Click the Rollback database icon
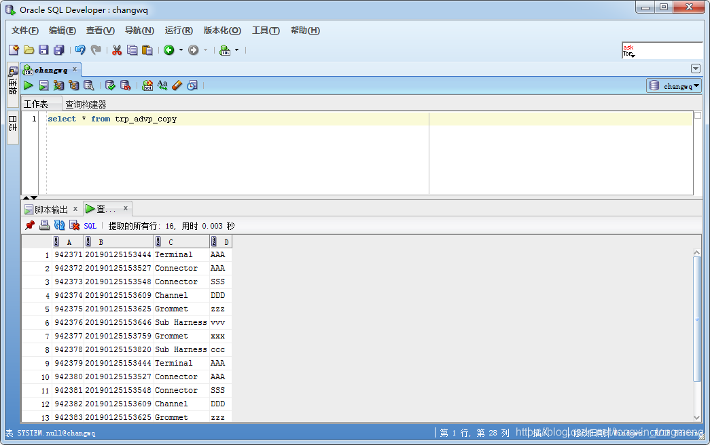 [x=126, y=85]
